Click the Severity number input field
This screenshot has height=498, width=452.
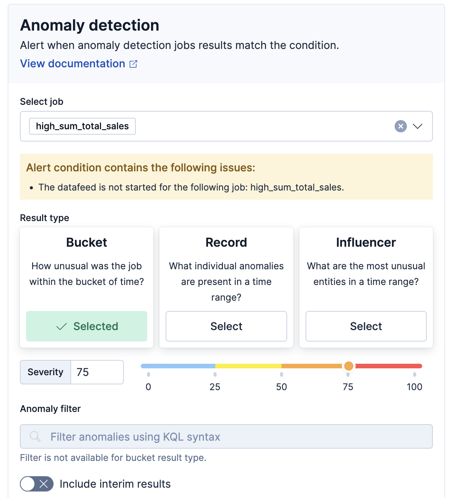[x=97, y=372]
